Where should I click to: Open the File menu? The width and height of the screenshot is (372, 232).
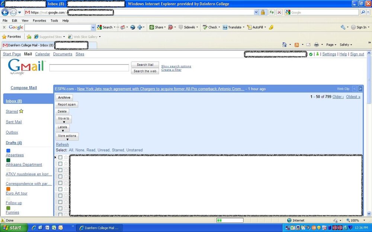(x=5, y=20)
